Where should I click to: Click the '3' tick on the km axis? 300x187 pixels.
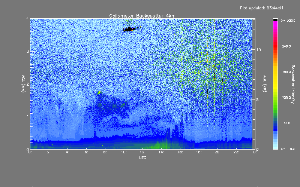coord(28,51)
